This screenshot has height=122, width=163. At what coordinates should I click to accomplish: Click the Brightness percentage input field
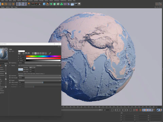21,63
